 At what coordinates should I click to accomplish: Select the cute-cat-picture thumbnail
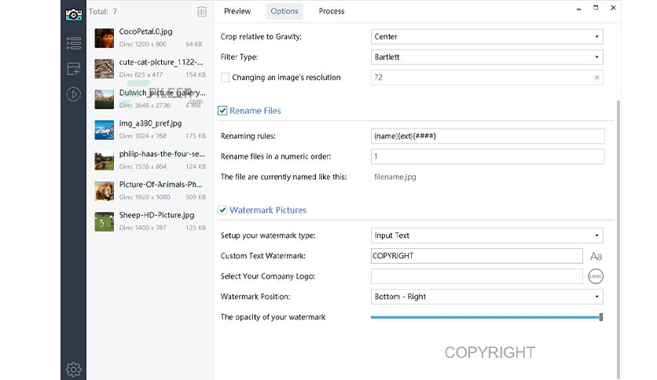tap(105, 68)
